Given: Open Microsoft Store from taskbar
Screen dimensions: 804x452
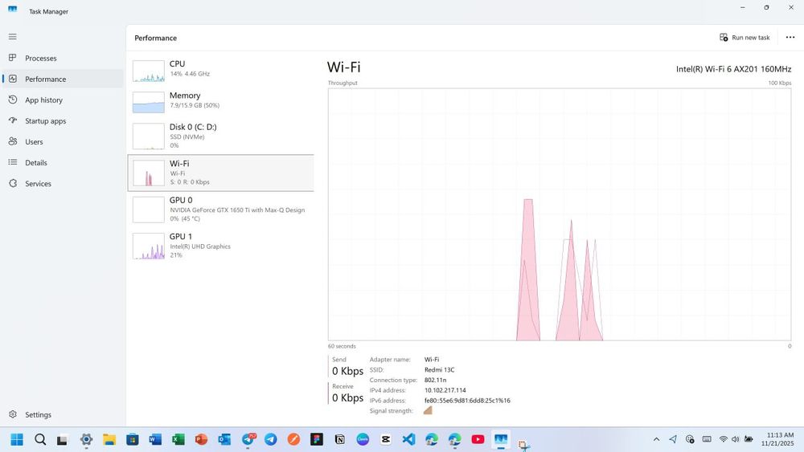Looking at the screenshot, I should click(133, 439).
